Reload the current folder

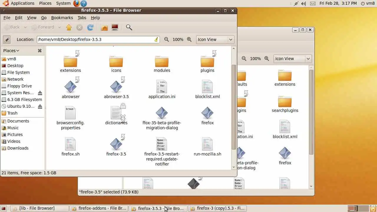click(90, 27)
